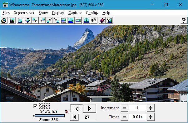Maximize the WPanorama window
Image resolution: width=188 pixels, height=123 pixels.
click(x=166, y=5)
